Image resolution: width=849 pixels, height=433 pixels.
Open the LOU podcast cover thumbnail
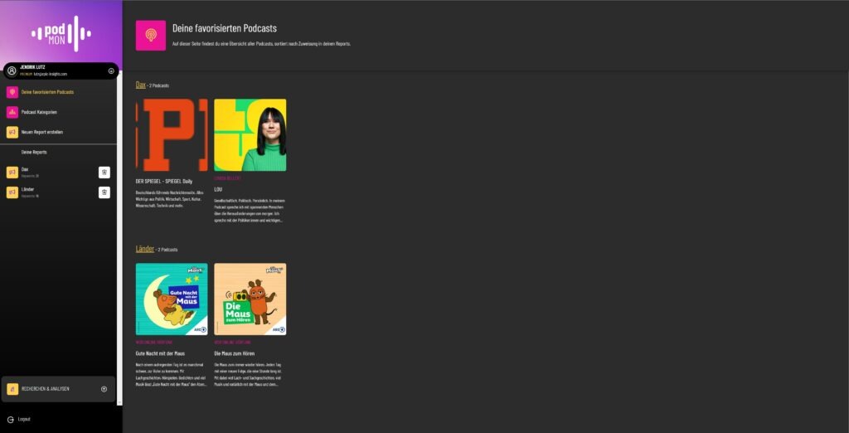(250, 135)
